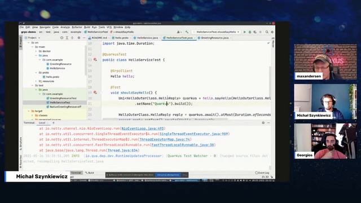This screenshot has height=203, width=361.
Task: Click grpc-demo breadcrumb in navigation bar
Action: coord(29,32)
